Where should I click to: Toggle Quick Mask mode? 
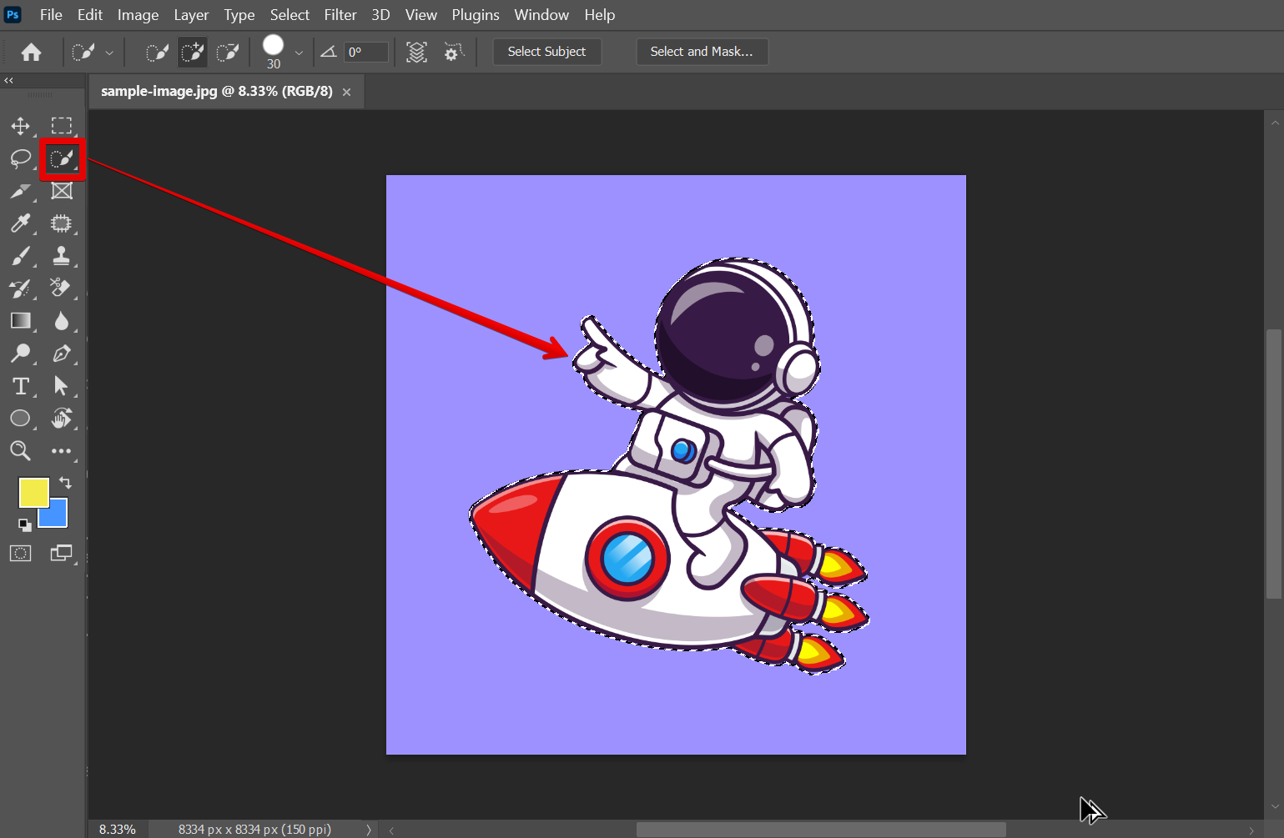click(20, 554)
